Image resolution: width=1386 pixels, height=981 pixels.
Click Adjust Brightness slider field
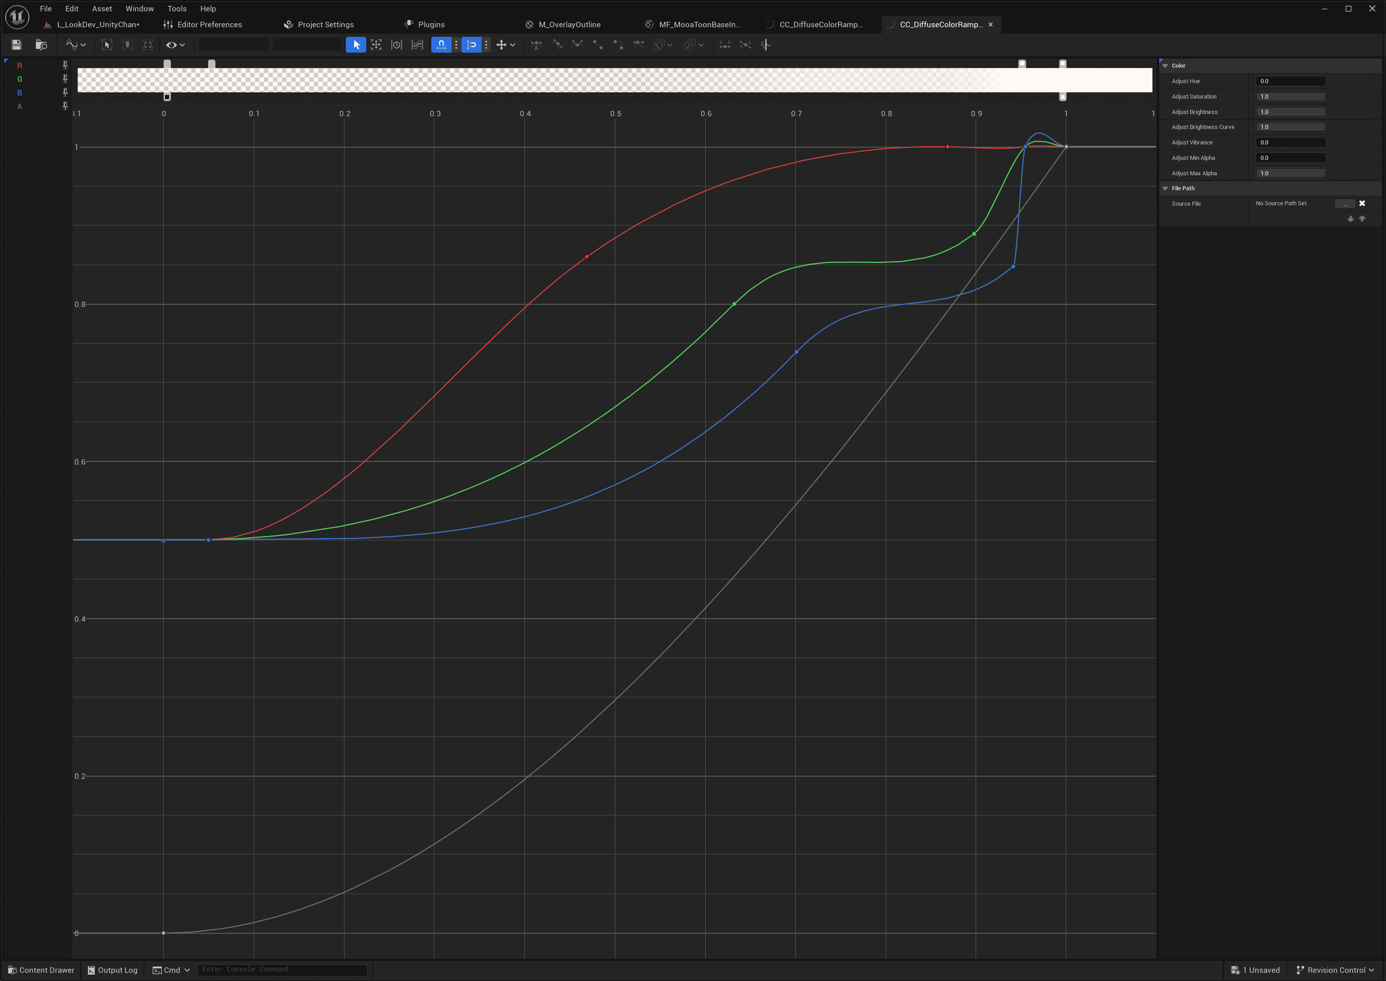(1291, 112)
